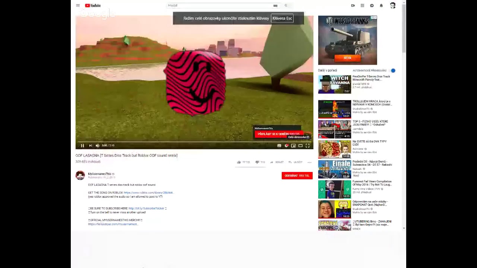
Task: Open the Na SVĚTĚ sú iba DVA TYPY ĽUDÍ thumbnail
Action: [x=335, y=149]
